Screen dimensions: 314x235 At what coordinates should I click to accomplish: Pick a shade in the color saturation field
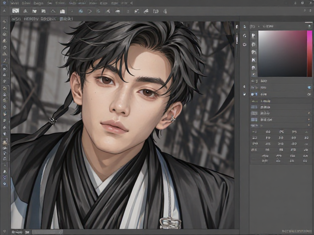coord(283,53)
